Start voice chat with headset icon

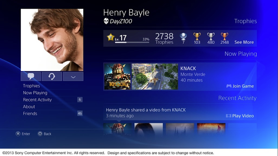pyautogui.click(x=52, y=76)
